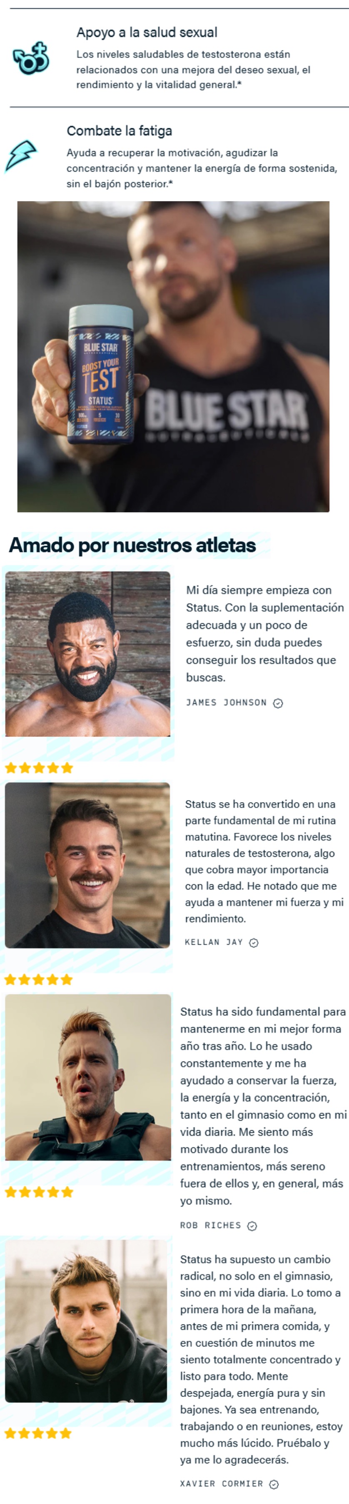This screenshot has height=1504, width=349.
Task: Click five-star rating under Rob Riches photo
Action: pyautogui.click(x=39, y=1191)
